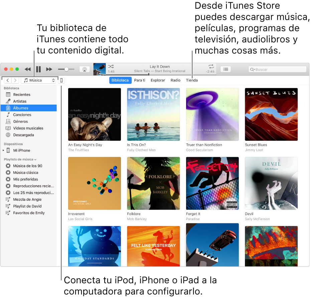The image size is (312, 298).
Task: Click Sally McFenson artist name
Action: click(x=257, y=219)
